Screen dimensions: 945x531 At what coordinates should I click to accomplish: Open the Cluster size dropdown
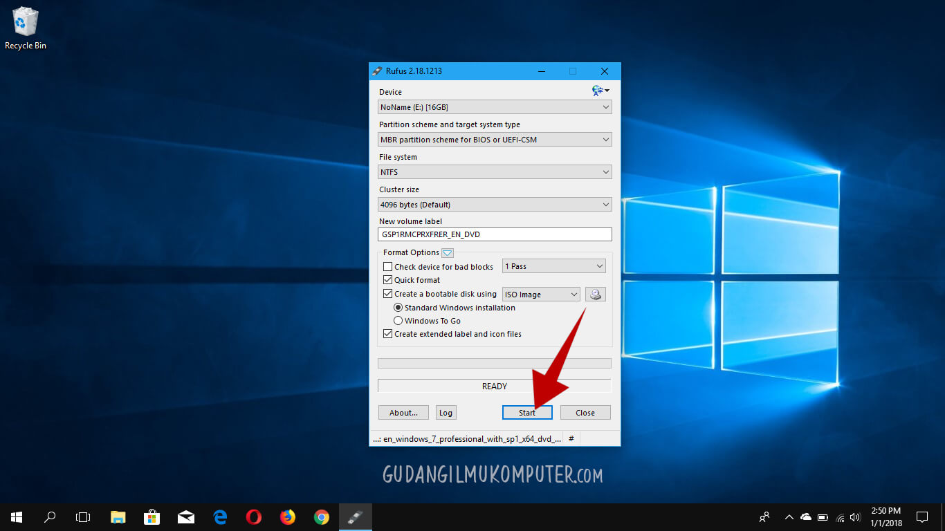click(495, 205)
